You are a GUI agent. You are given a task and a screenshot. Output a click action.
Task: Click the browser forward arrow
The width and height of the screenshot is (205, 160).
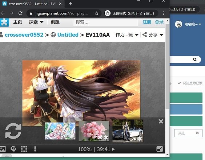(x=12, y=13)
